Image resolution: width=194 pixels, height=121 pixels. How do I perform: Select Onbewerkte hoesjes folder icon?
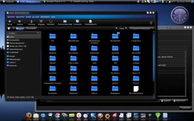[x=53, y=78]
